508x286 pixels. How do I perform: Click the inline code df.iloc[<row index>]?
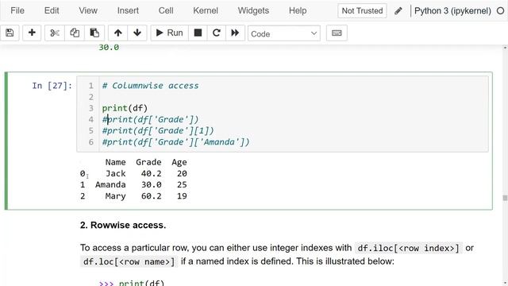tap(408, 248)
